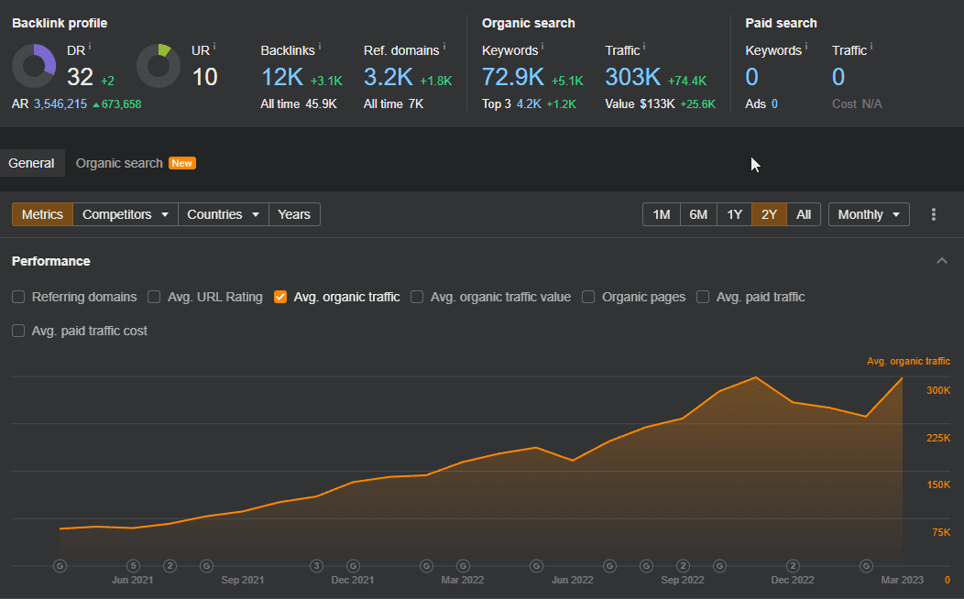The width and height of the screenshot is (964, 599).
Task: Click the DR donut chart
Action: [35, 66]
